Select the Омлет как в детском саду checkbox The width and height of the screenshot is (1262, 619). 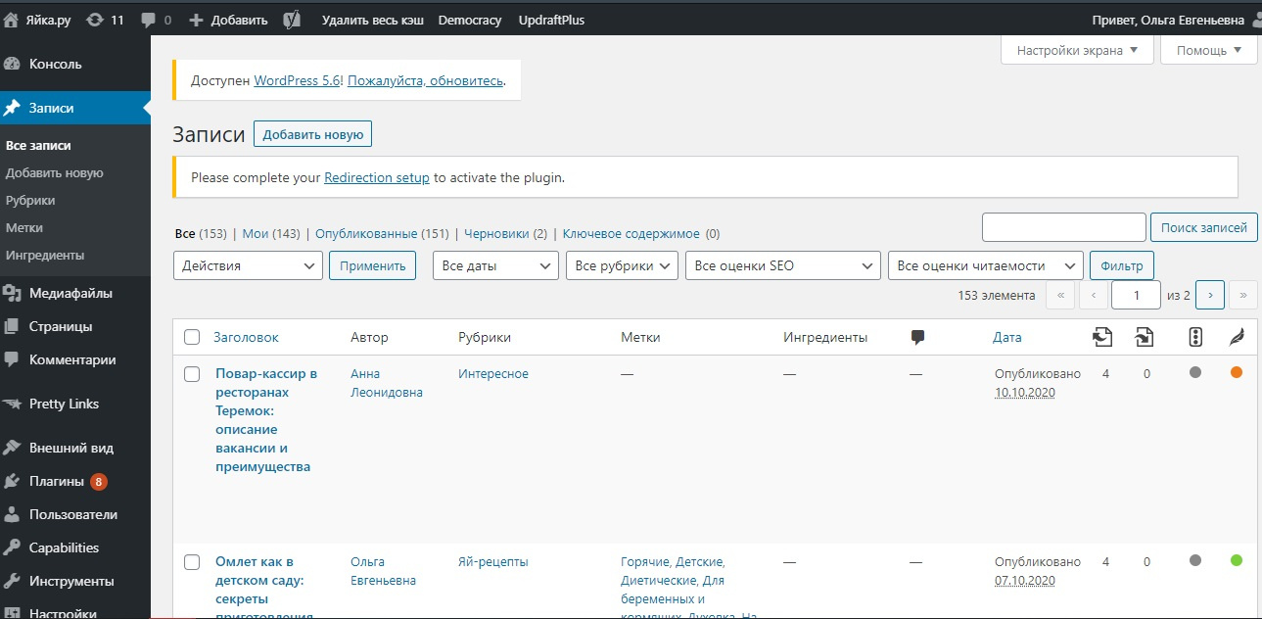click(192, 562)
